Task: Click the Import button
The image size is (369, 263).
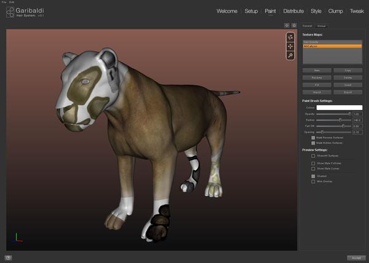Action: click(x=317, y=92)
